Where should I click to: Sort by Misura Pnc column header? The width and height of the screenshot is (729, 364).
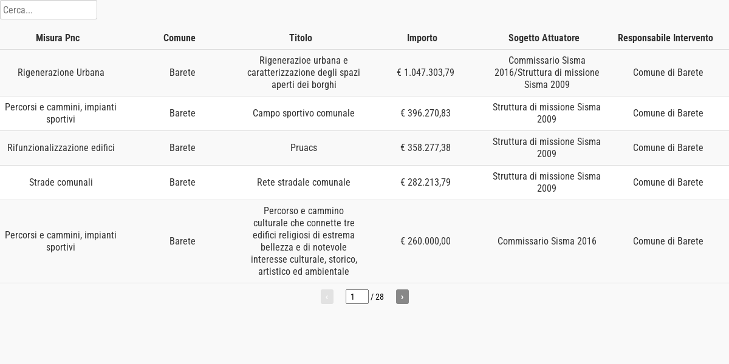click(x=58, y=38)
